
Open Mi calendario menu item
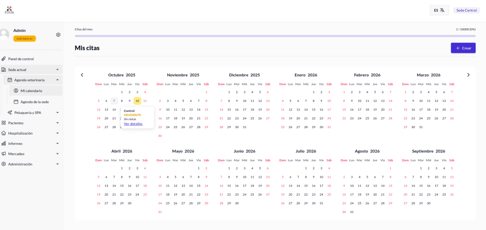tap(31, 91)
